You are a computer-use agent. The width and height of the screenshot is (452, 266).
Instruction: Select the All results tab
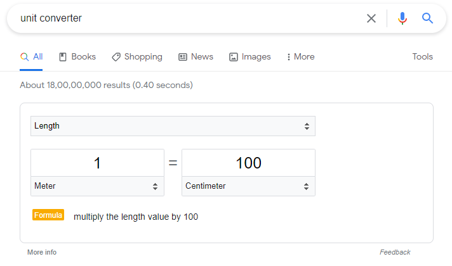32,57
